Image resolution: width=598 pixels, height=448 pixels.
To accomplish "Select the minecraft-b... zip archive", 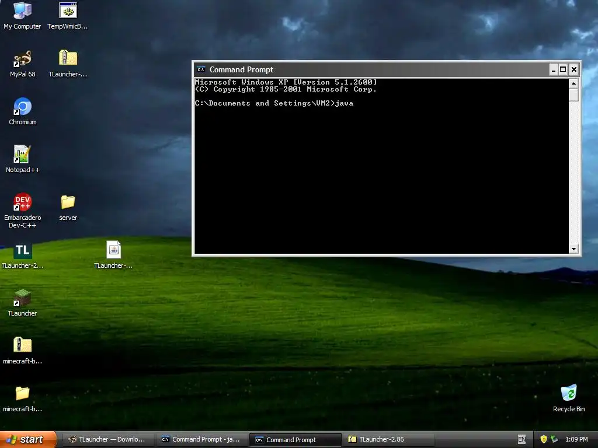I will pyautogui.click(x=23, y=351).
